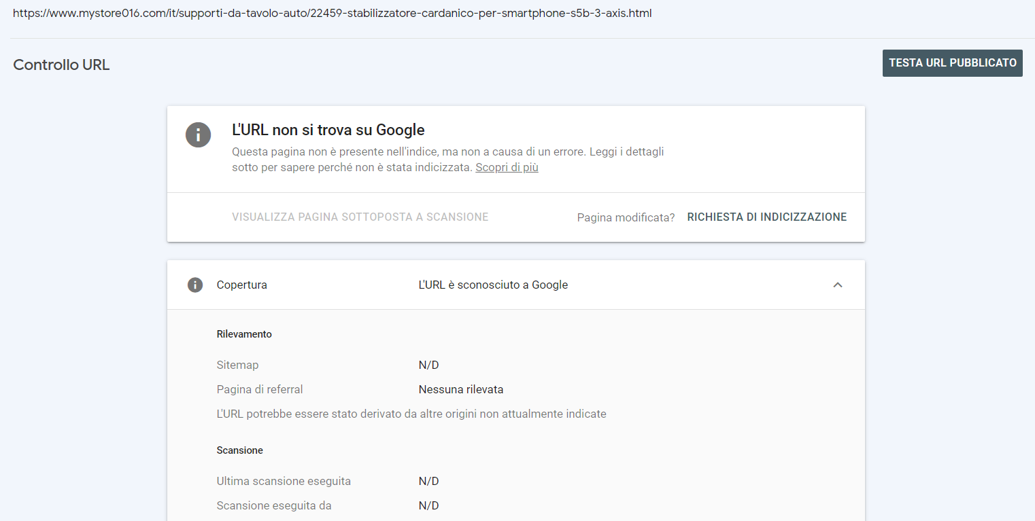Click the Pagina di referral label
Image resolution: width=1035 pixels, height=521 pixels.
pyautogui.click(x=260, y=390)
